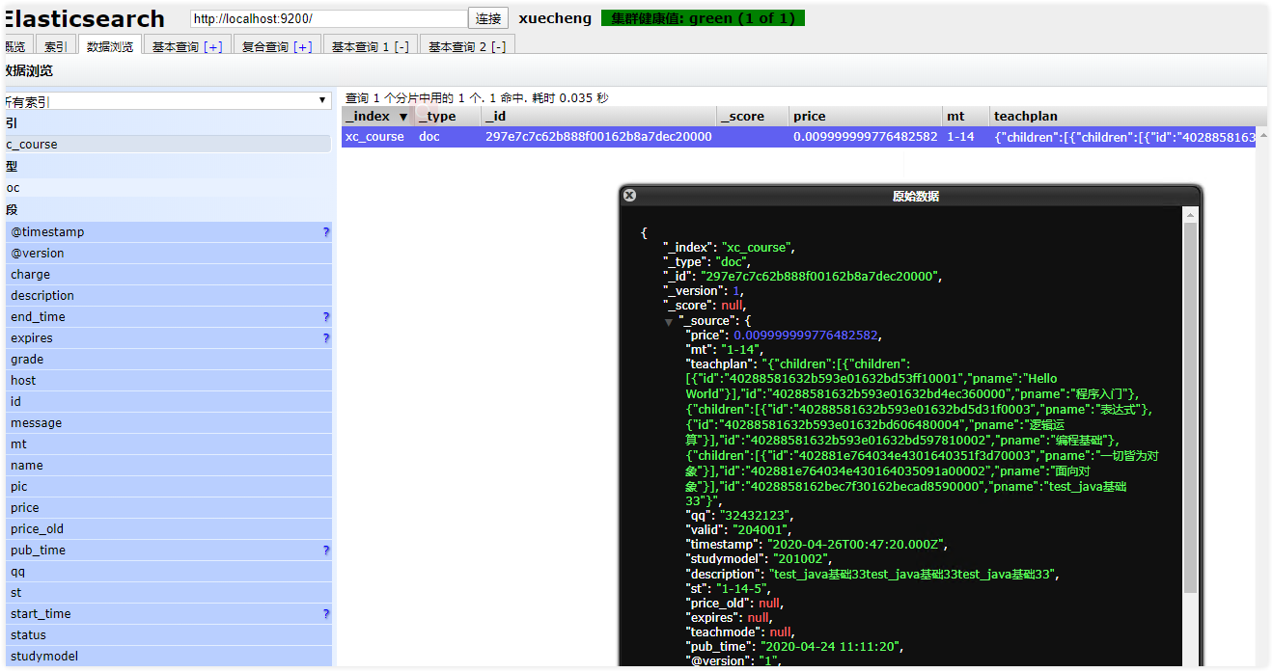This screenshot has height=672, width=1273.
Task: Sort by the price column header
Action: tap(866, 116)
